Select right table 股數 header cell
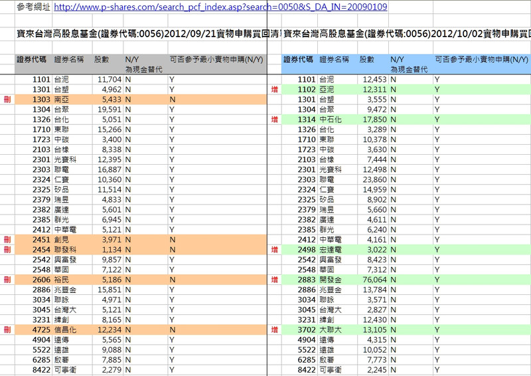This screenshot has width=531, height=376. [x=367, y=59]
